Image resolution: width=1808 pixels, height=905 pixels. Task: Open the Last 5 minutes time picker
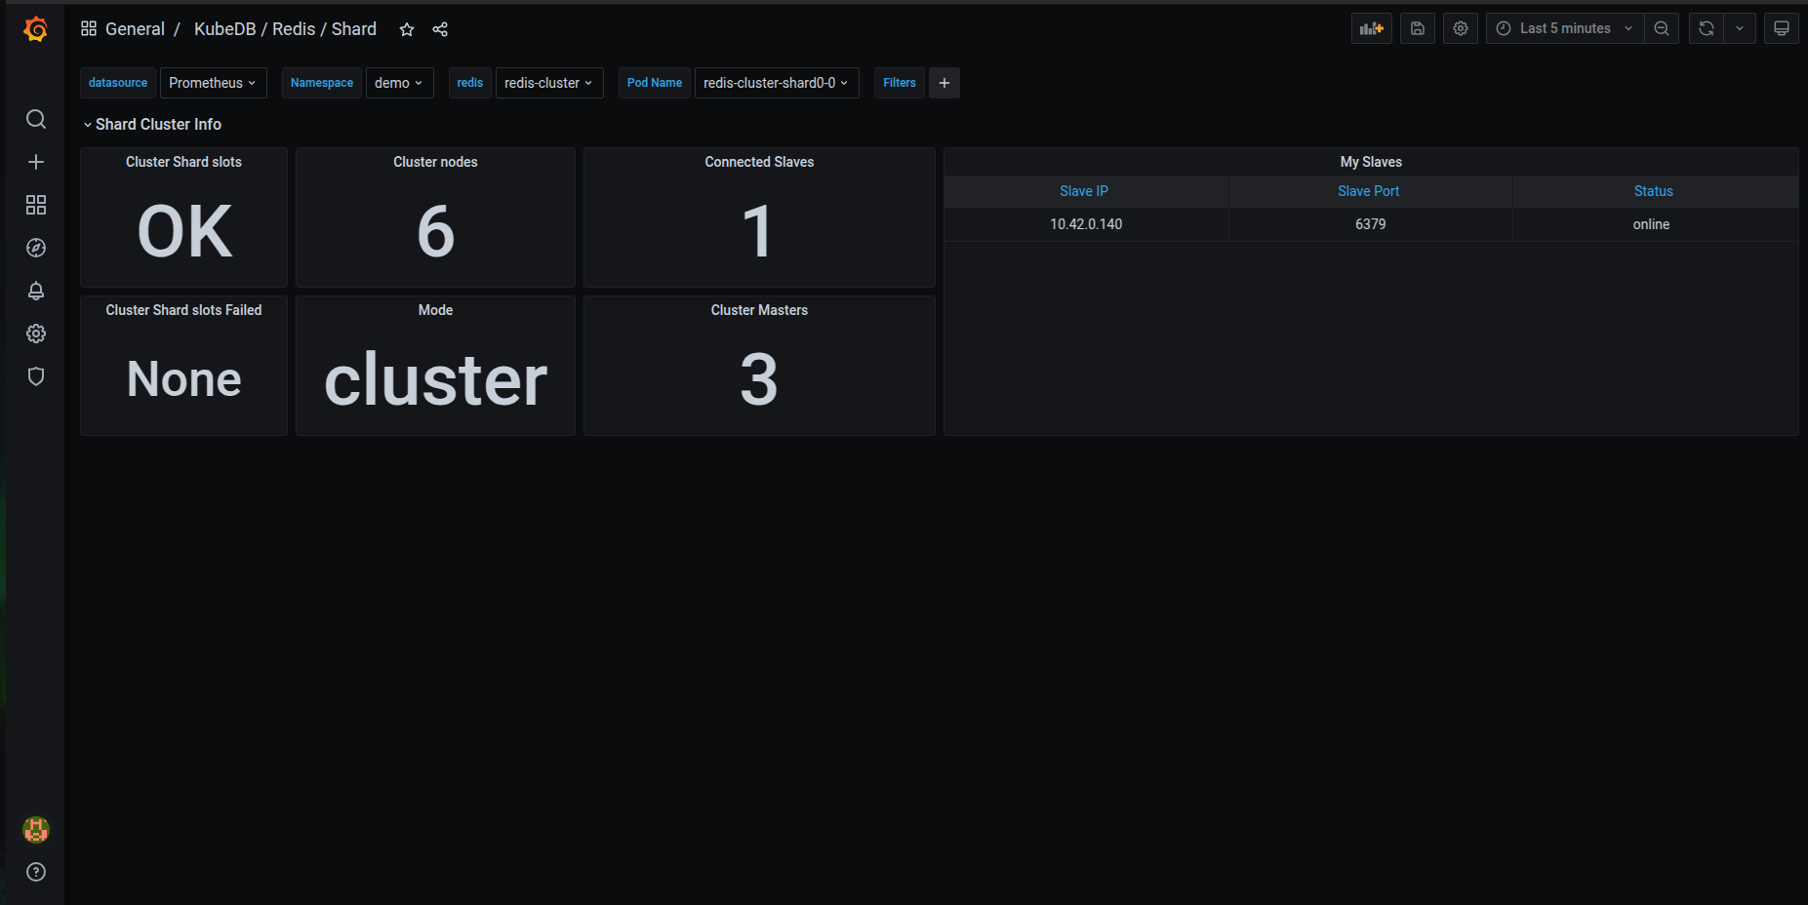pos(1565,28)
